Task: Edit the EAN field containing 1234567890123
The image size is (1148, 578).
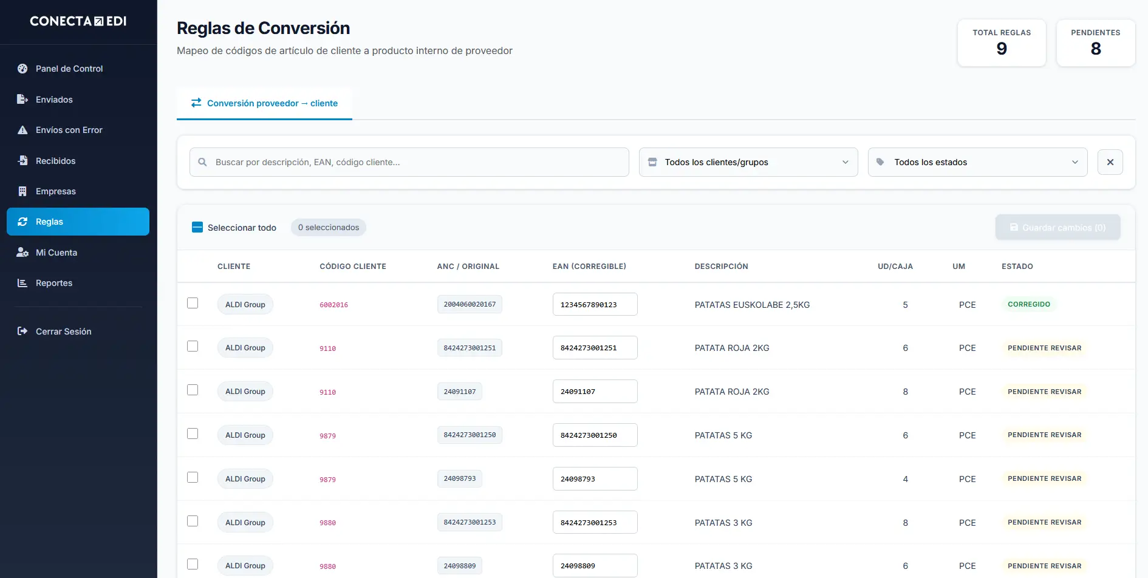Action: coord(594,305)
